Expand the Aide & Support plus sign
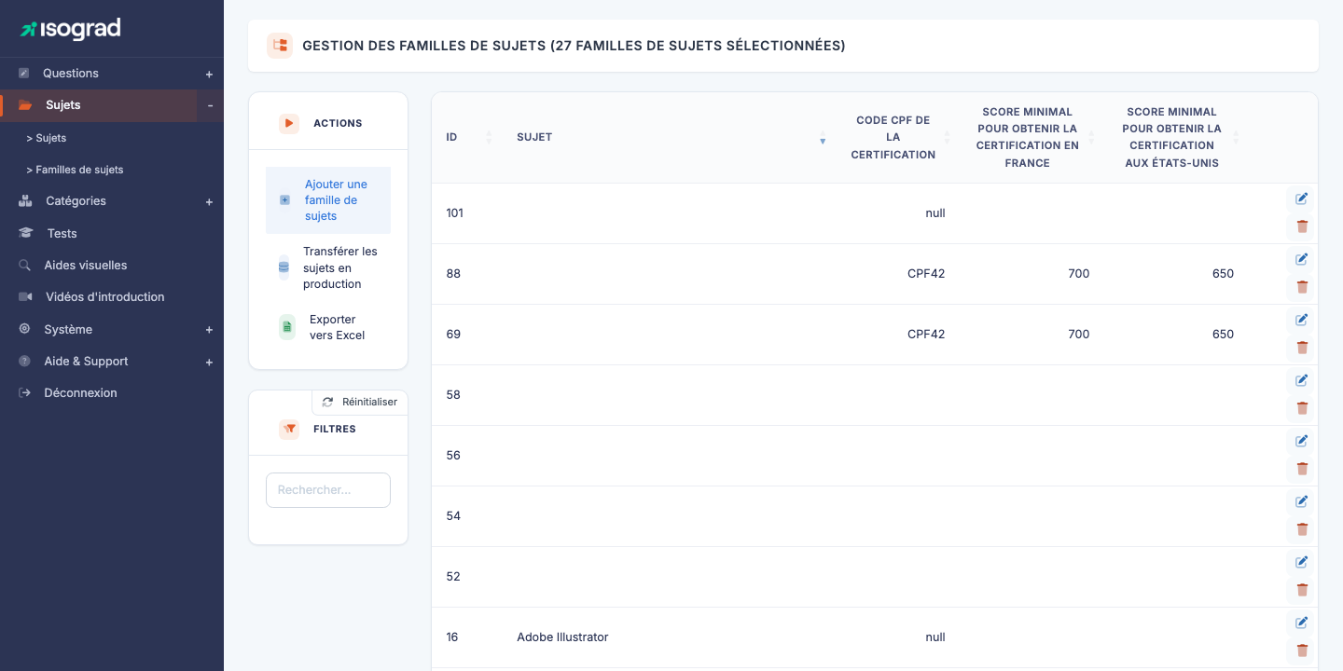Viewport: 1343px width, 671px height. point(209,362)
